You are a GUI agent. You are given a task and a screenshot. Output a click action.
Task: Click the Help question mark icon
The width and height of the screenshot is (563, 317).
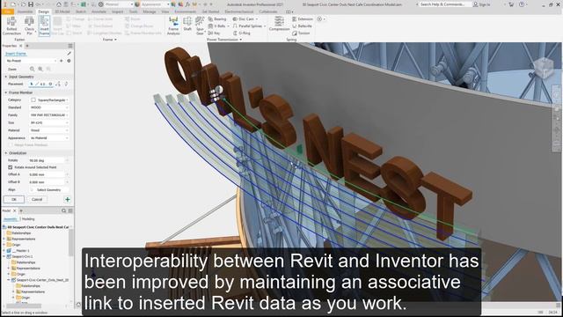(522, 4)
